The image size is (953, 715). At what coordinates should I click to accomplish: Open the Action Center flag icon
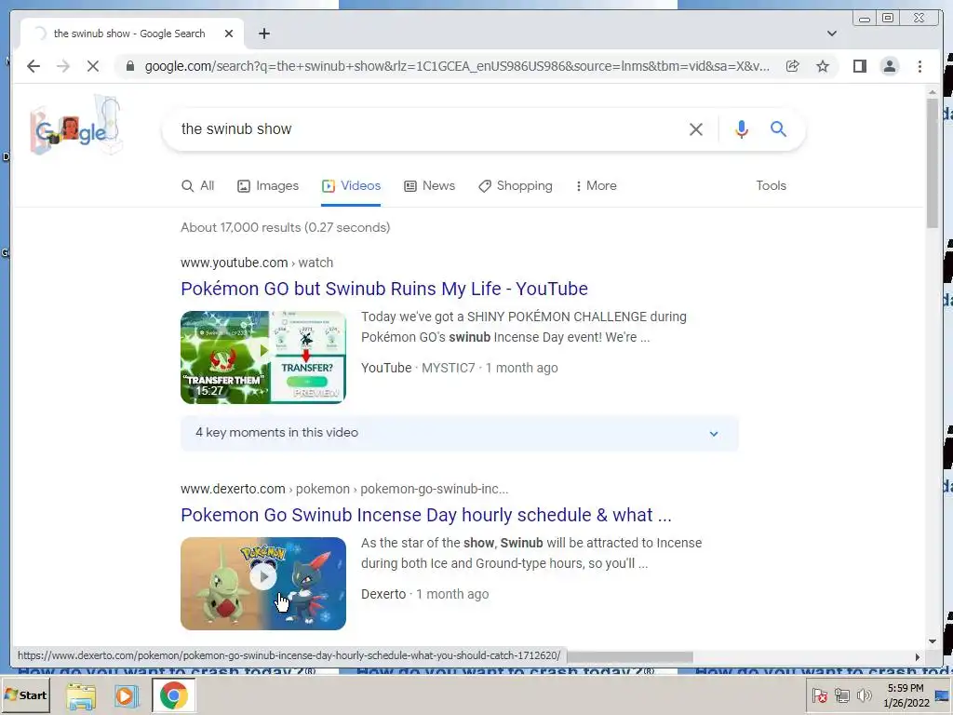tap(819, 695)
